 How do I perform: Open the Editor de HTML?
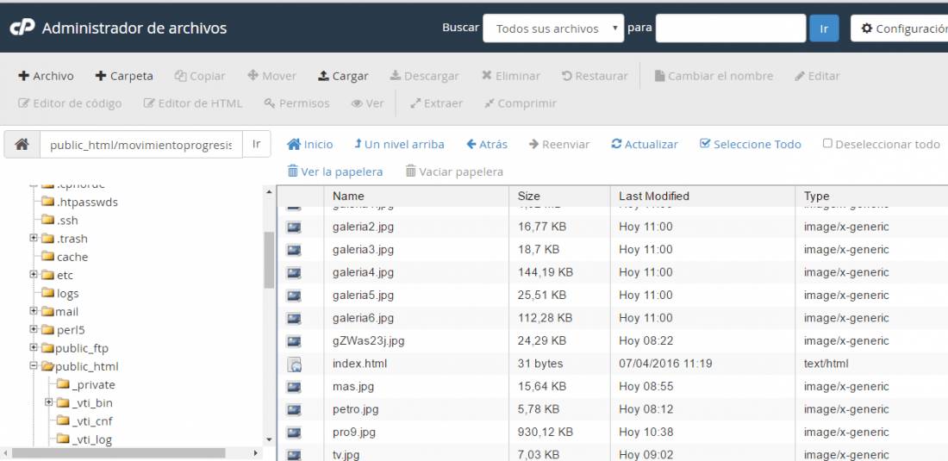pos(193,103)
